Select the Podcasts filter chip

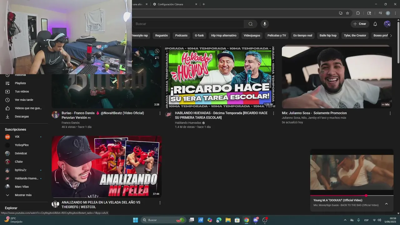(181, 36)
